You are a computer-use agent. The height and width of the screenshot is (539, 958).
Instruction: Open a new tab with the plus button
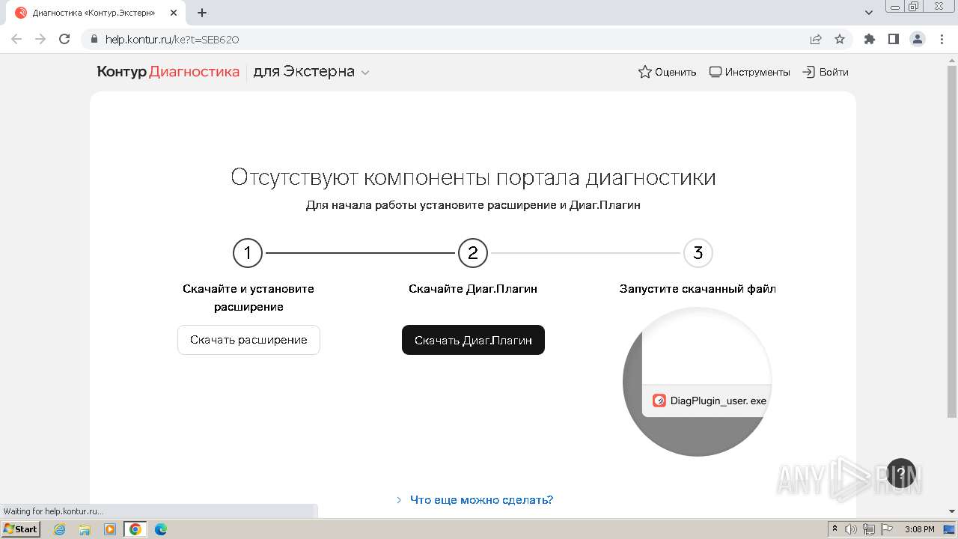[202, 13]
